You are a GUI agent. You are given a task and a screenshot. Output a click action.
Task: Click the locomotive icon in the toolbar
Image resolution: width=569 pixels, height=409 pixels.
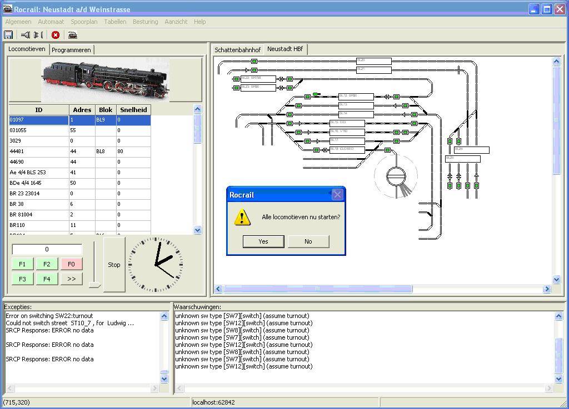click(72, 35)
